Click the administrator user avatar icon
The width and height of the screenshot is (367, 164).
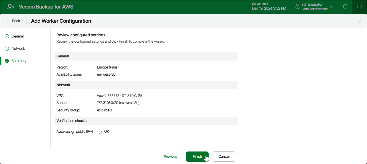click(x=297, y=7)
